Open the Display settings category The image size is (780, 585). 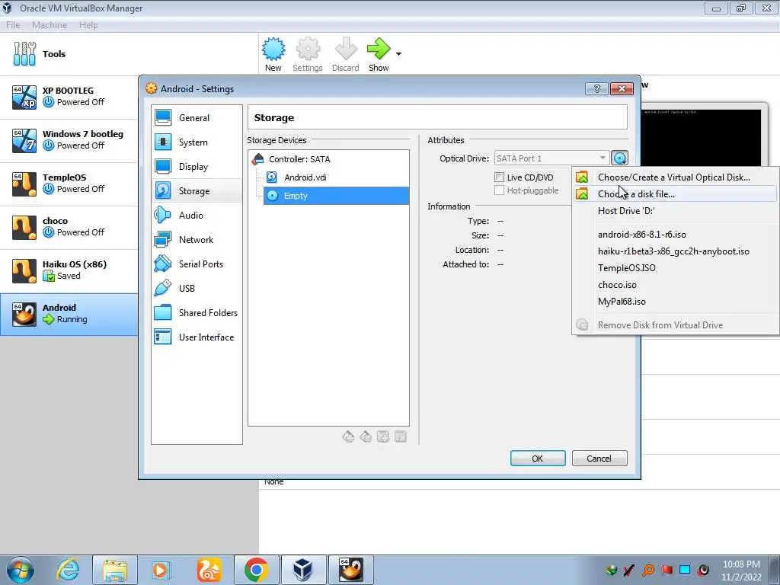197,167
